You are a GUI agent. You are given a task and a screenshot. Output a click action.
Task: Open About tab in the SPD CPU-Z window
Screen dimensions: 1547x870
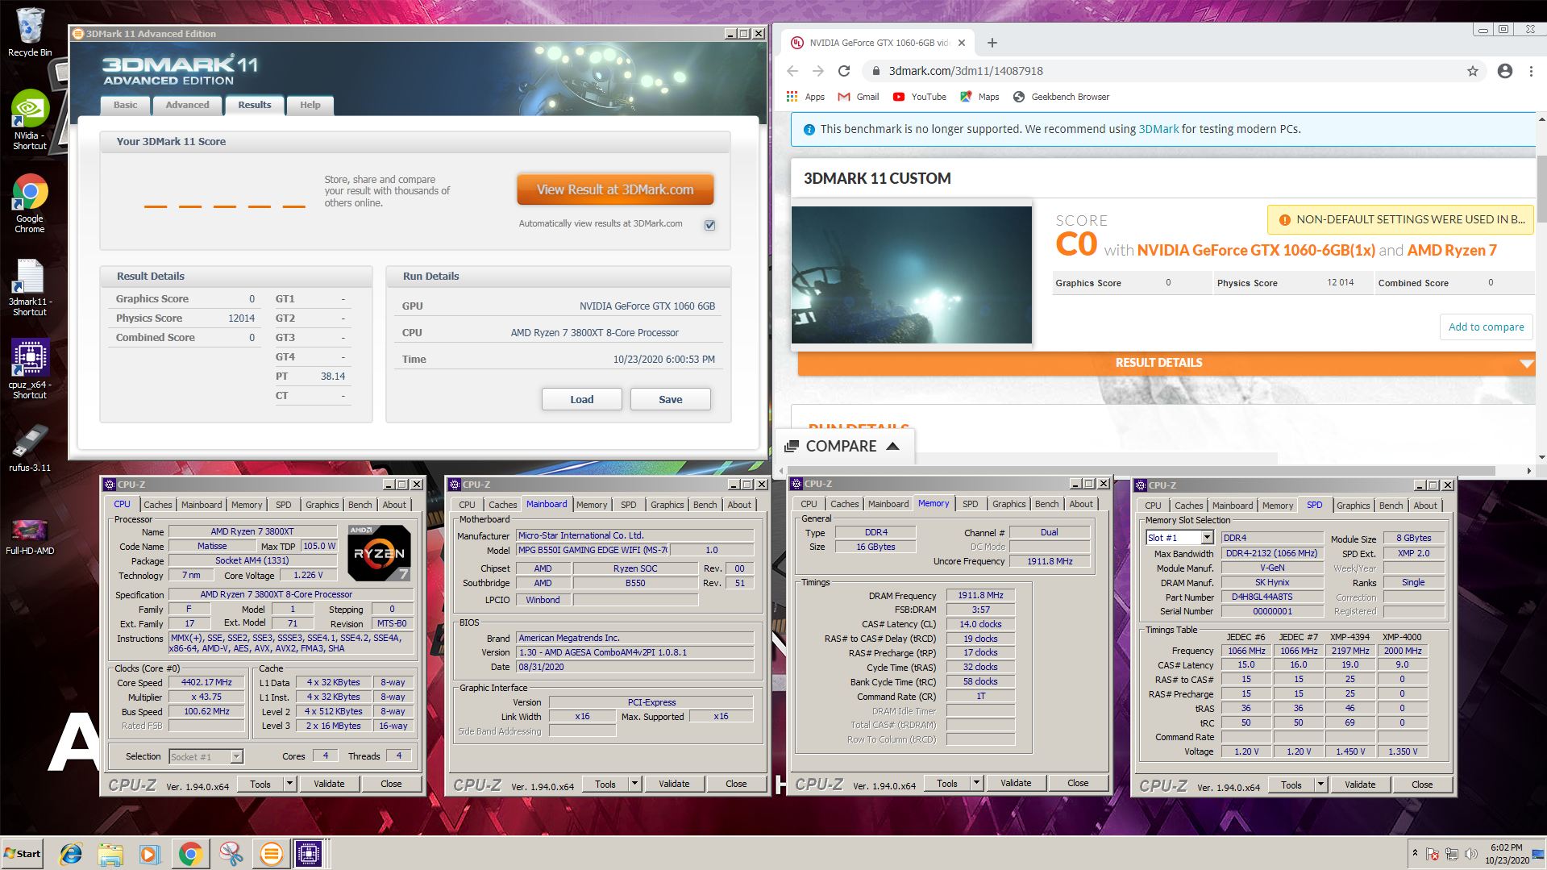[x=1425, y=506]
